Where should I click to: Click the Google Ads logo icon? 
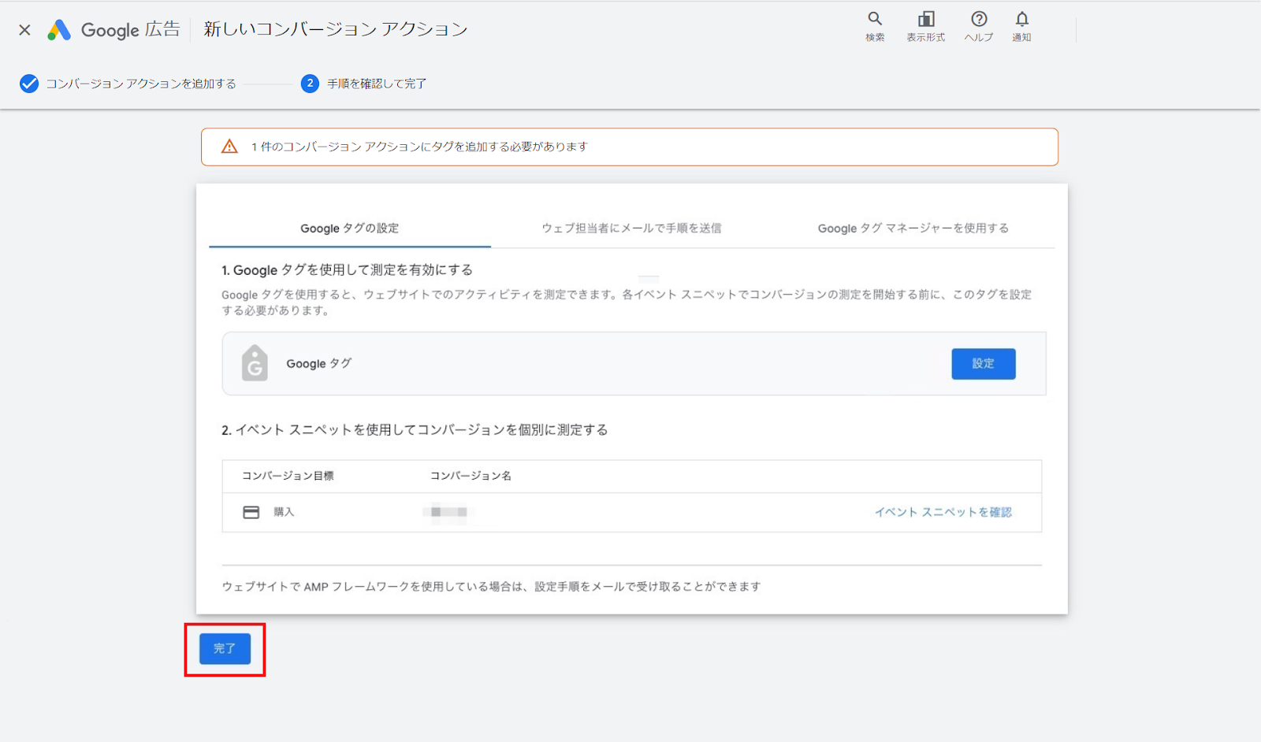[x=59, y=30]
